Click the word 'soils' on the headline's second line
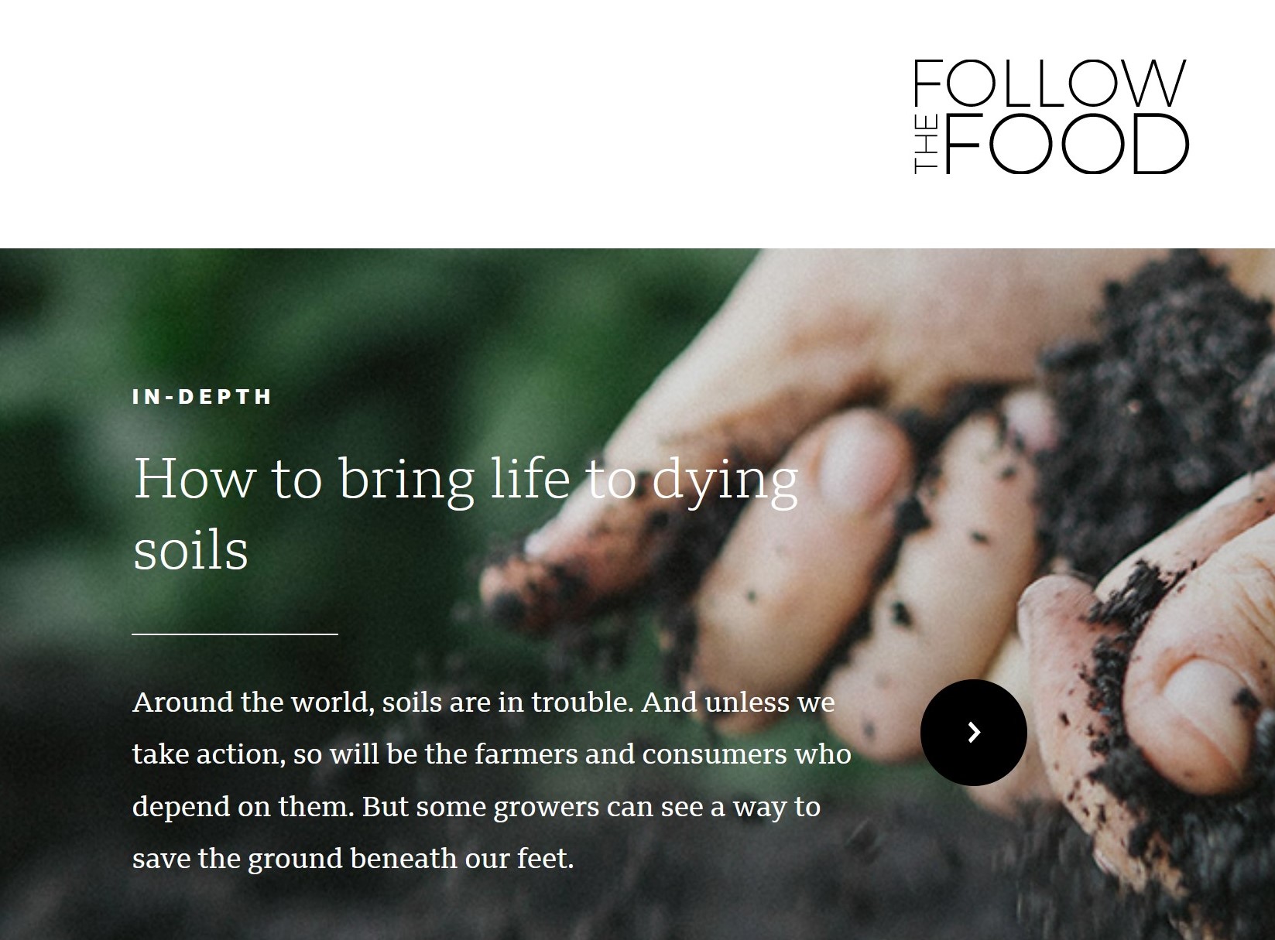This screenshot has width=1275, height=940. tap(190, 550)
